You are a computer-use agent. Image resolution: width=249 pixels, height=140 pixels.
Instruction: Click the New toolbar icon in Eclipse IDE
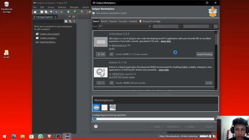(35, 12)
